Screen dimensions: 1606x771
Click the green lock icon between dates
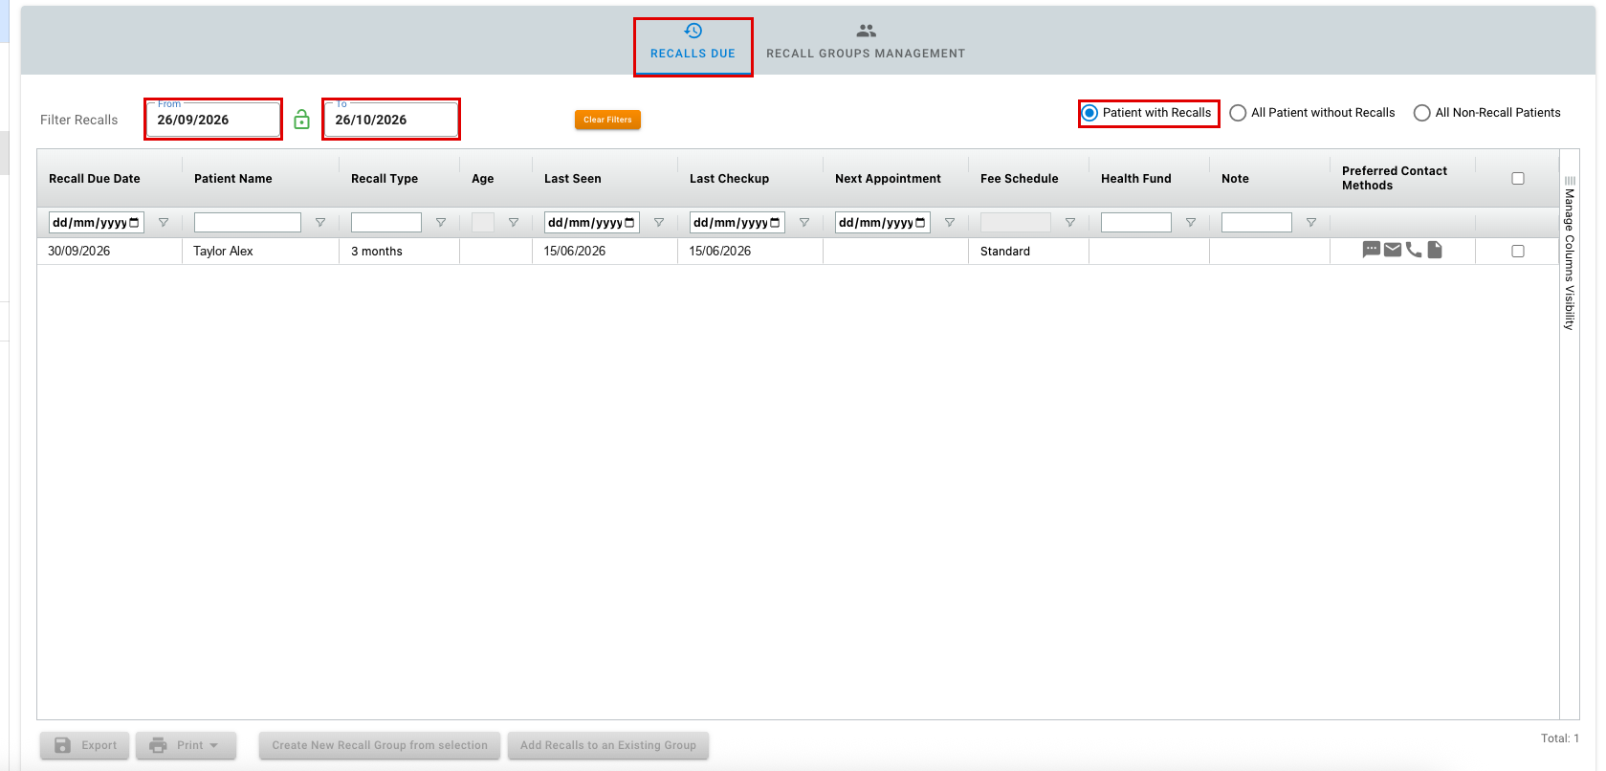(x=301, y=120)
